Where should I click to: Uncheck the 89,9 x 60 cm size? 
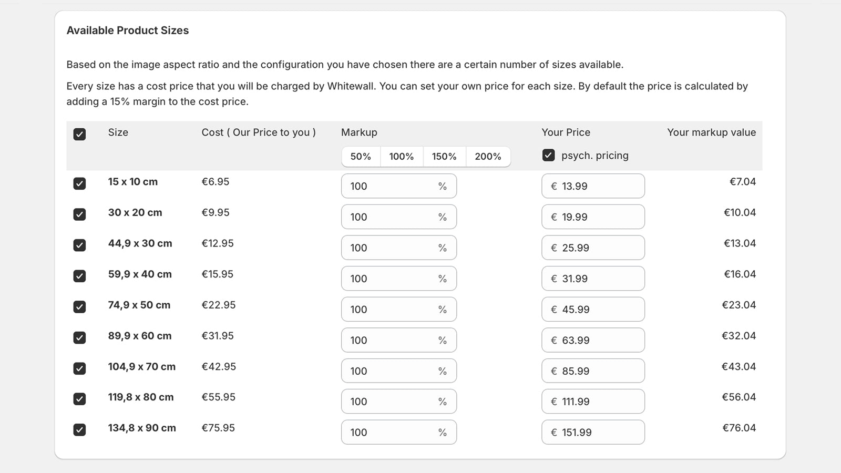[x=79, y=337]
